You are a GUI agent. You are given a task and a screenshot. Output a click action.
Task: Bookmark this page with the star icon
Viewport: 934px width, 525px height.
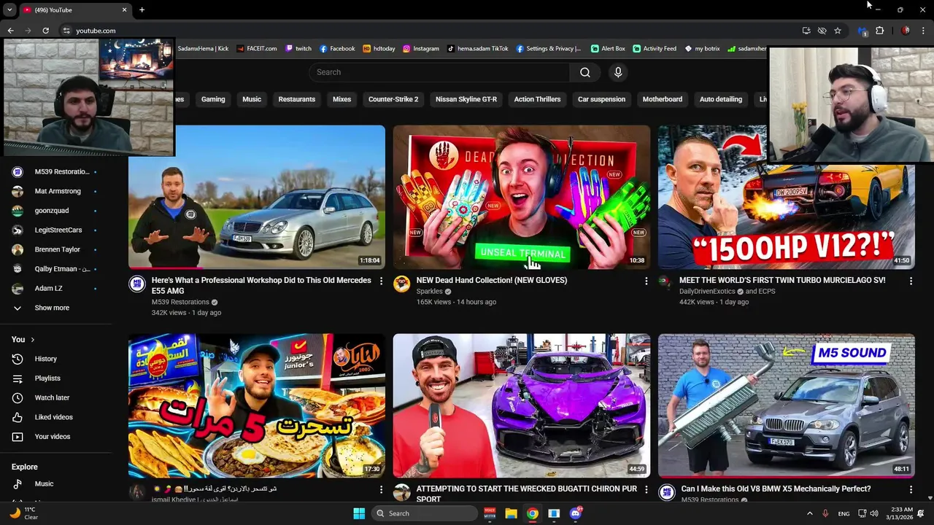click(x=838, y=31)
